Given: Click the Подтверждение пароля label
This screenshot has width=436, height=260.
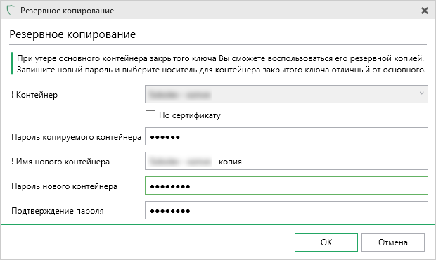Looking at the screenshot, I should pos(57,211).
